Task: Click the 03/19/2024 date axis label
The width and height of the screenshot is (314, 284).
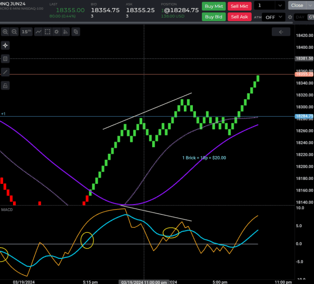Action: [x=24, y=282]
